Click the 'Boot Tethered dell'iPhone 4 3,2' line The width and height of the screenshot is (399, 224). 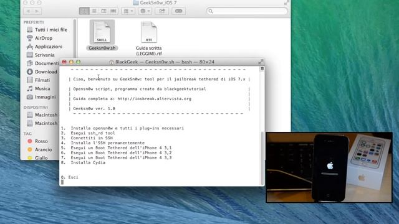[x=117, y=153]
